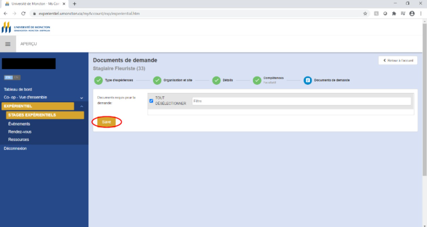Select Co-op - Vue d'ensemble menu item

coord(25,97)
